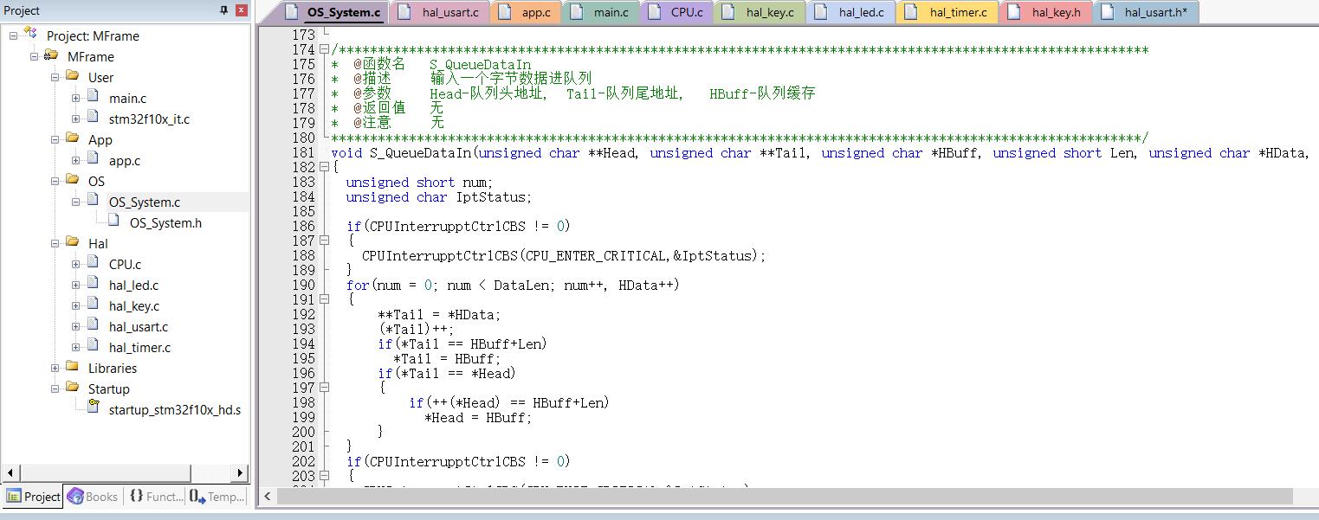This screenshot has height=520, width=1319.
Task: Collapse OS_System.c file node in the tree
Action: (75, 202)
